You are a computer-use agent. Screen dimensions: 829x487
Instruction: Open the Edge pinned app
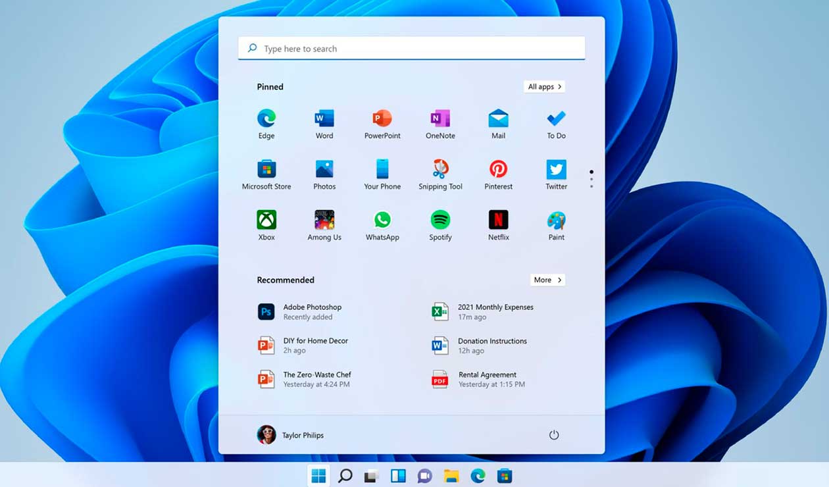[266, 124]
